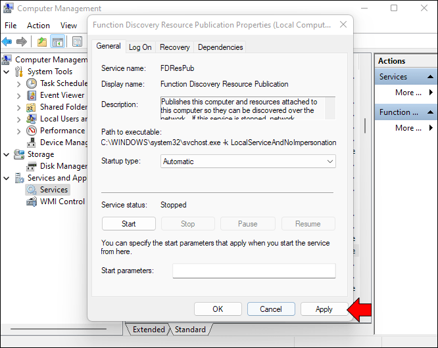Click the Disk Management icon
This screenshot has height=348, width=438.
pyautogui.click(x=32, y=166)
